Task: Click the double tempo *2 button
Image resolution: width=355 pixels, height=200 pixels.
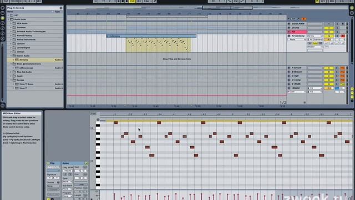Action: pos(70,174)
